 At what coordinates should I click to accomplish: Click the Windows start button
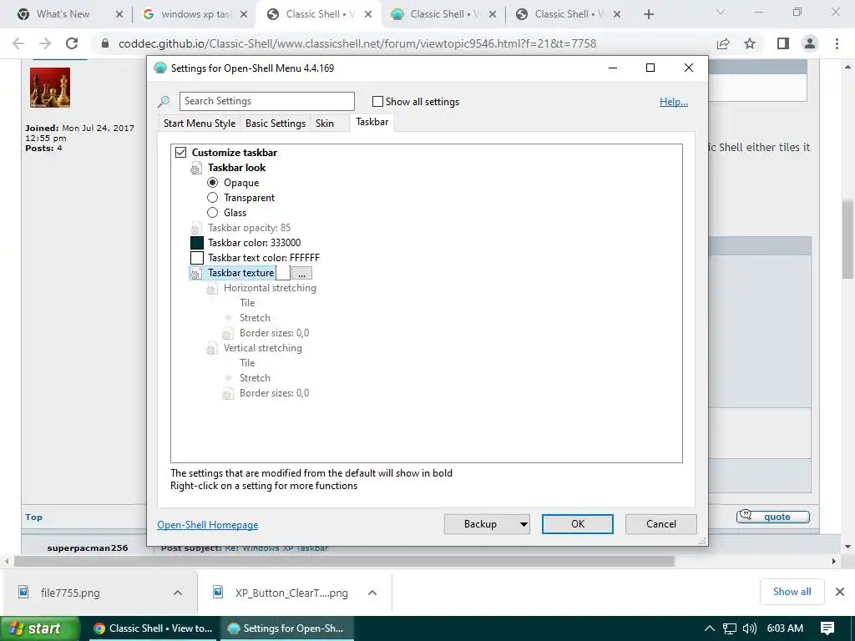[39, 628]
